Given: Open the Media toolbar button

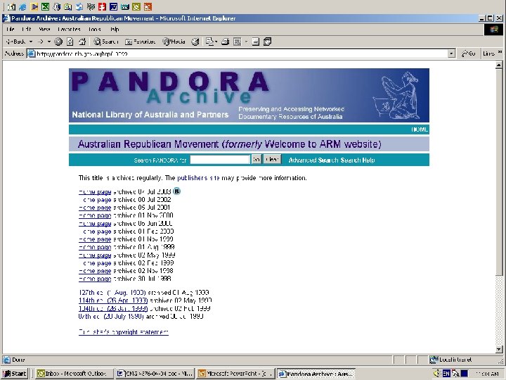Looking at the screenshot, I should [174, 42].
